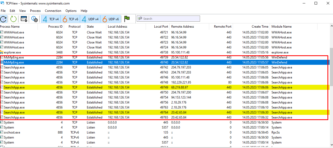Viewport: 333px width, 148px height.
Task: Sort by Create Time column header
Action: point(251,27)
